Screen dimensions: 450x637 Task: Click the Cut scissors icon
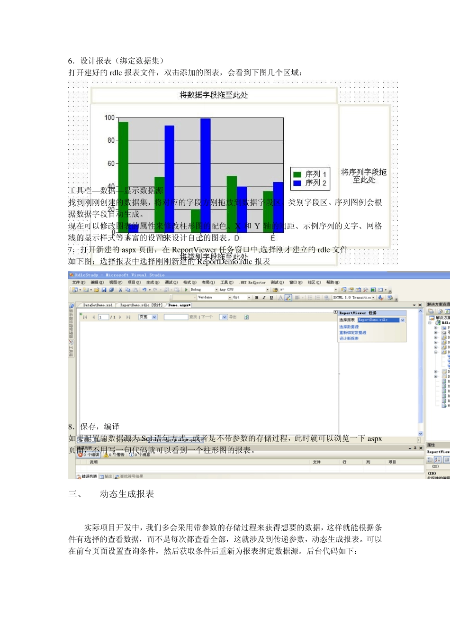point(120,290)
